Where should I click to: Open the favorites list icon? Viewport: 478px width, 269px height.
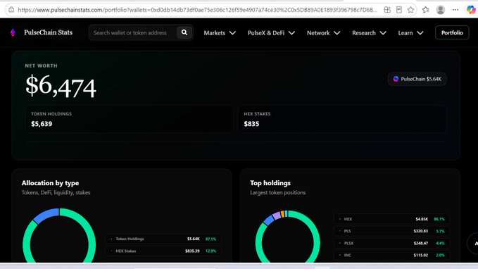pyautogui.click(x=426, y=10)
